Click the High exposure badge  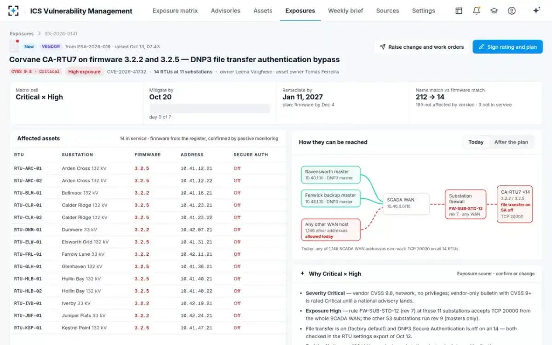point(84,72)
